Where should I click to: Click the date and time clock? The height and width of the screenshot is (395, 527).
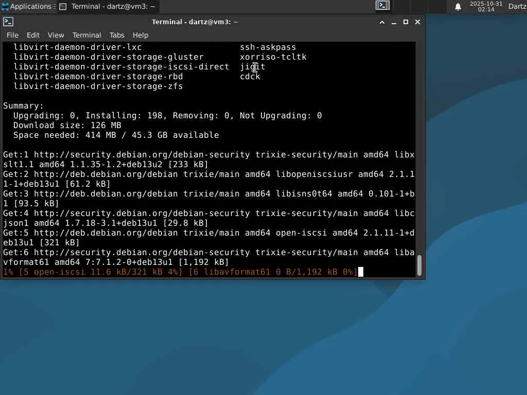[x=486, y=6]
